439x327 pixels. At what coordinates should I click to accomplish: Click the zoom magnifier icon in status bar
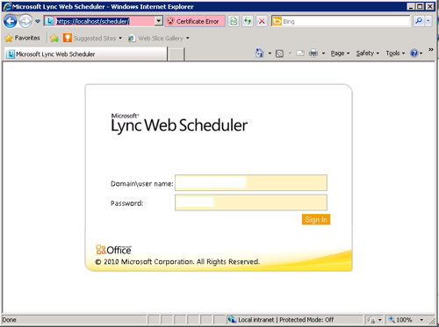[x=392, y=320]
